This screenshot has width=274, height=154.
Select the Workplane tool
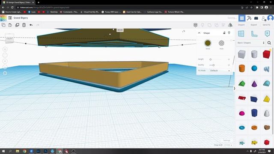click(x=241, y=33)
